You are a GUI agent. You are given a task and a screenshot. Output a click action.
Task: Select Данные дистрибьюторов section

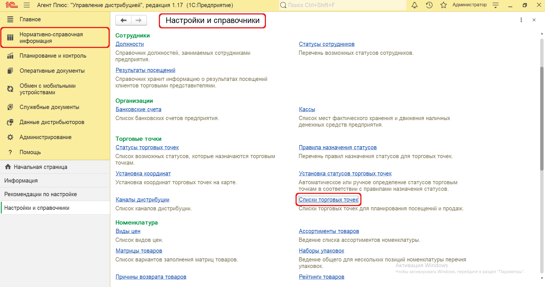pyautogui.click(x=52, y=122)
